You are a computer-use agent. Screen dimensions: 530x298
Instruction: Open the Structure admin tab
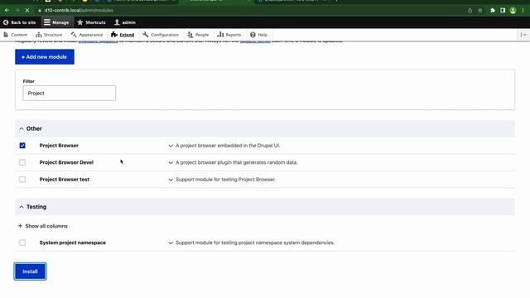click(49, 35)
